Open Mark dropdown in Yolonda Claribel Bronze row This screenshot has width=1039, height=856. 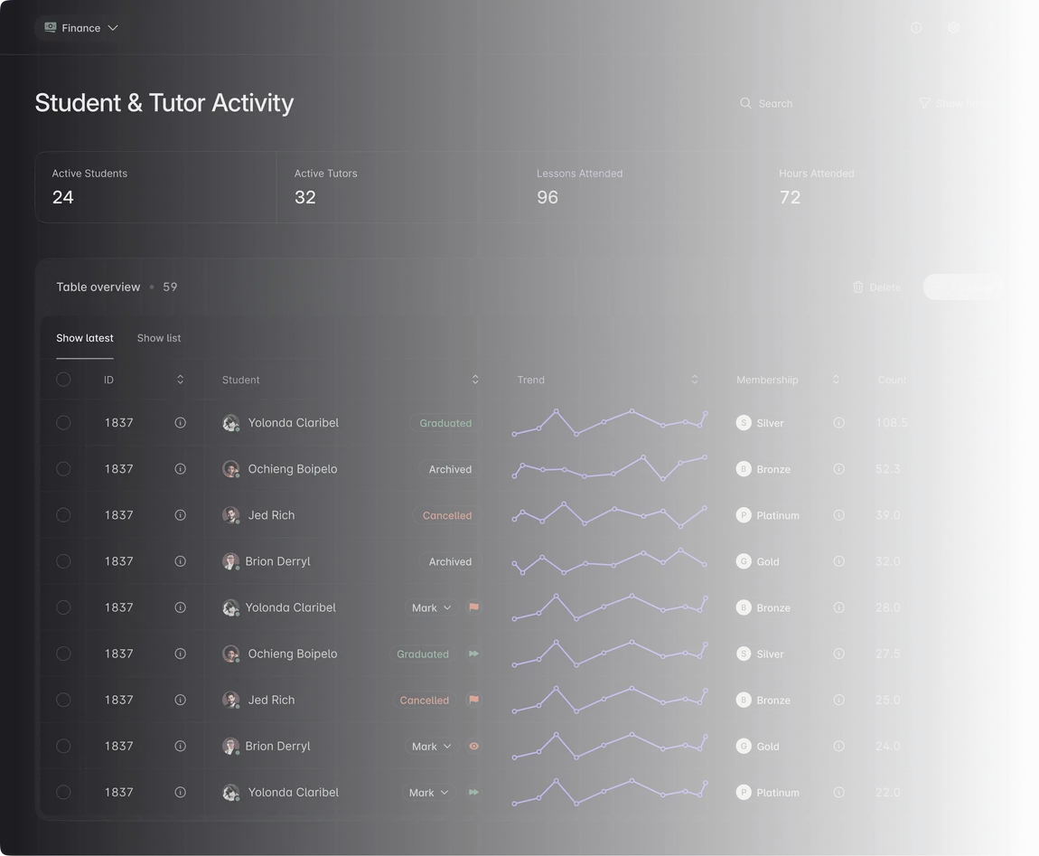pyautogui.click(x=431, y=607)
